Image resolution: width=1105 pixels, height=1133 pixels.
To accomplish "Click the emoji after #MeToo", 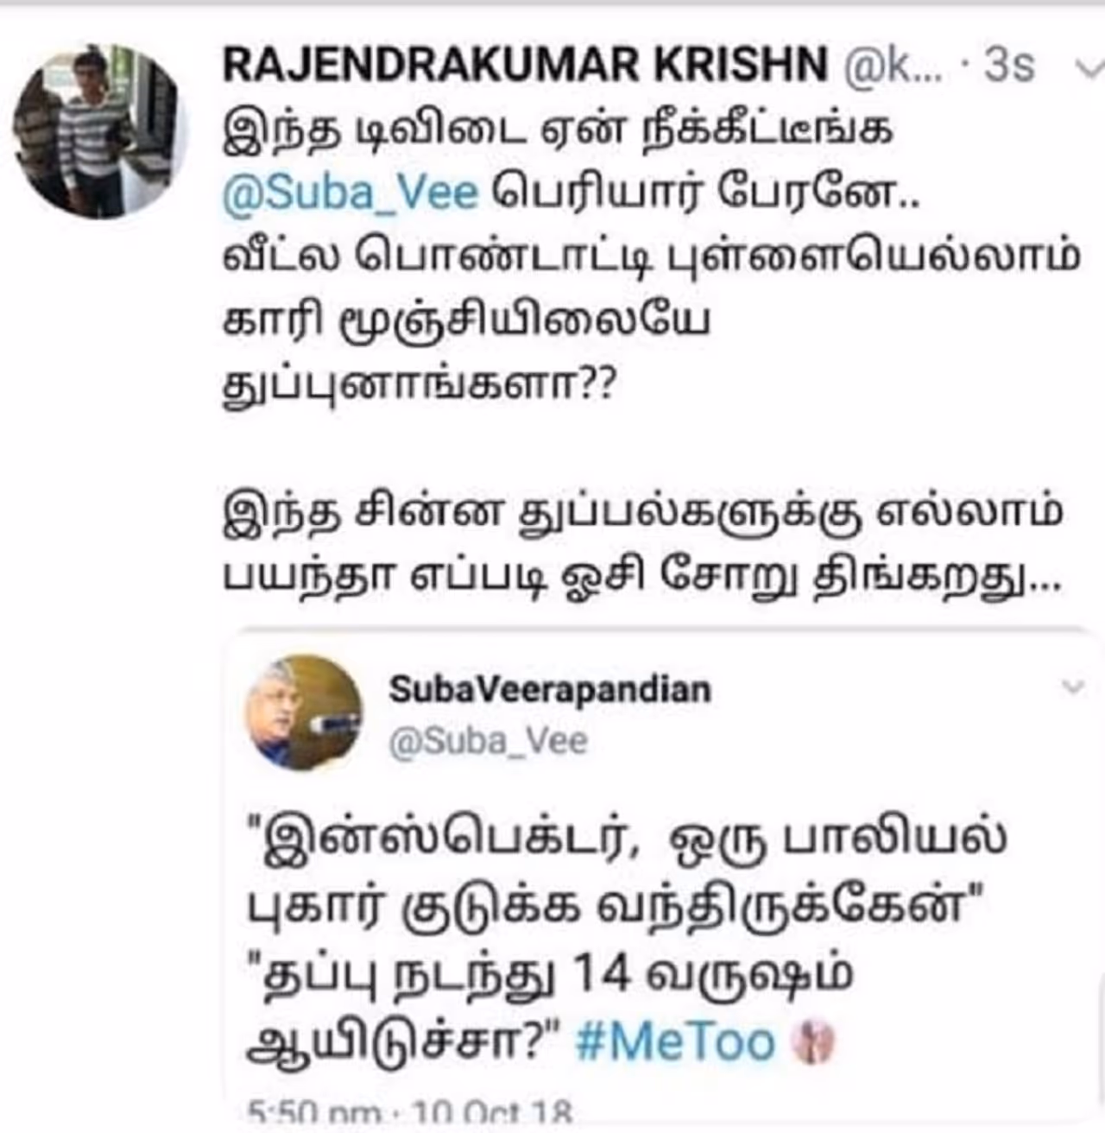I will (x=813, y=1041).
